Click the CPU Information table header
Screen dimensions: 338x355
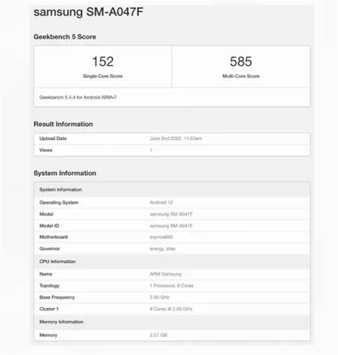57,261
